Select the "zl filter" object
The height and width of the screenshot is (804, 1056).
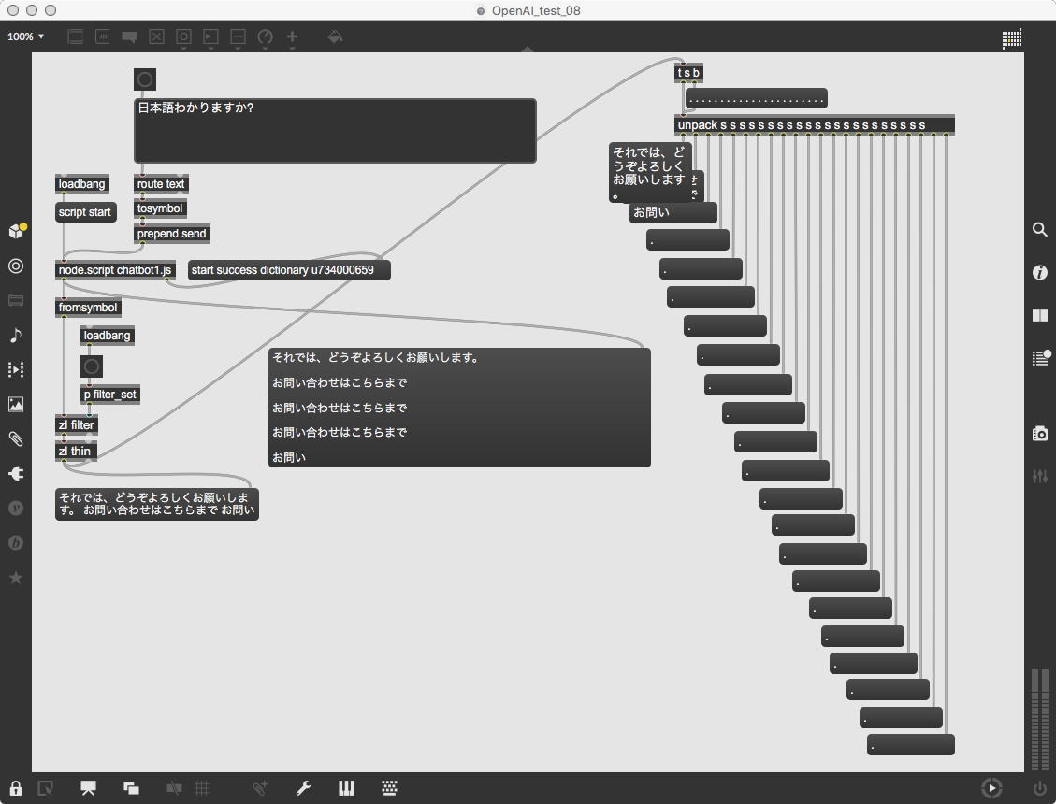(77, 424)
